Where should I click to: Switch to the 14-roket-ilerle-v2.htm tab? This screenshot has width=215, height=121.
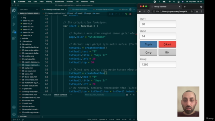[x=104, y=9]
